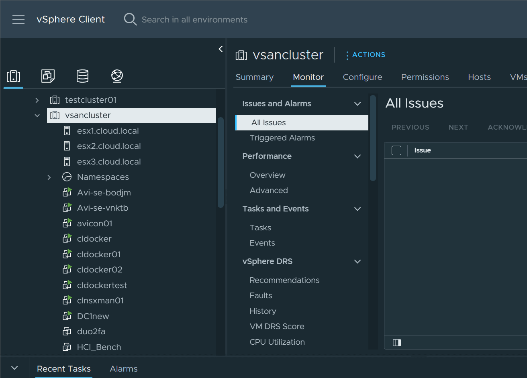The width and height of the screenshot is (527, 378).
Task: Toggle selection of the Recent Tasks panel expander arrow
Action: (x=14, y=368)
